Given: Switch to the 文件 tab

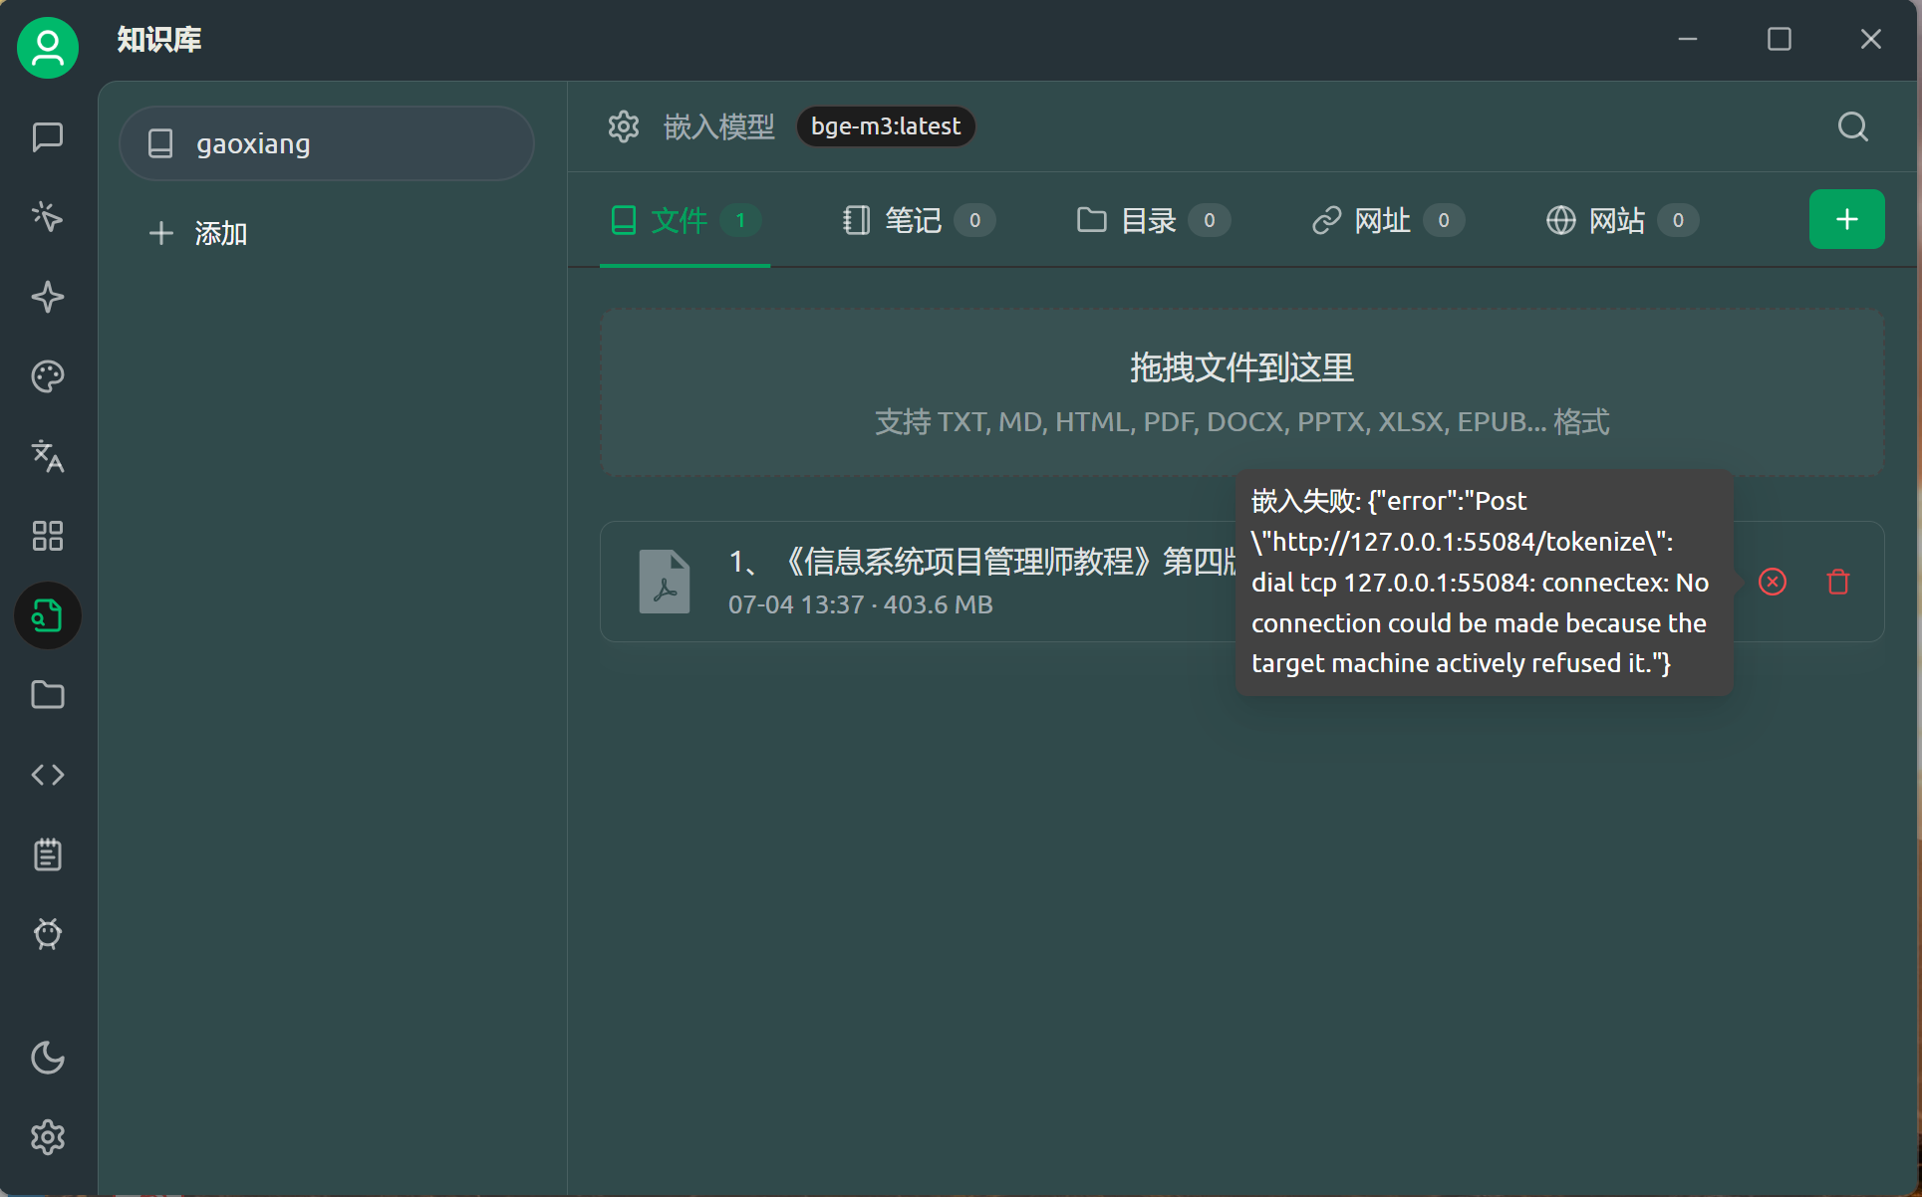Looking at the screenshot, I should [x=685, y=220].
